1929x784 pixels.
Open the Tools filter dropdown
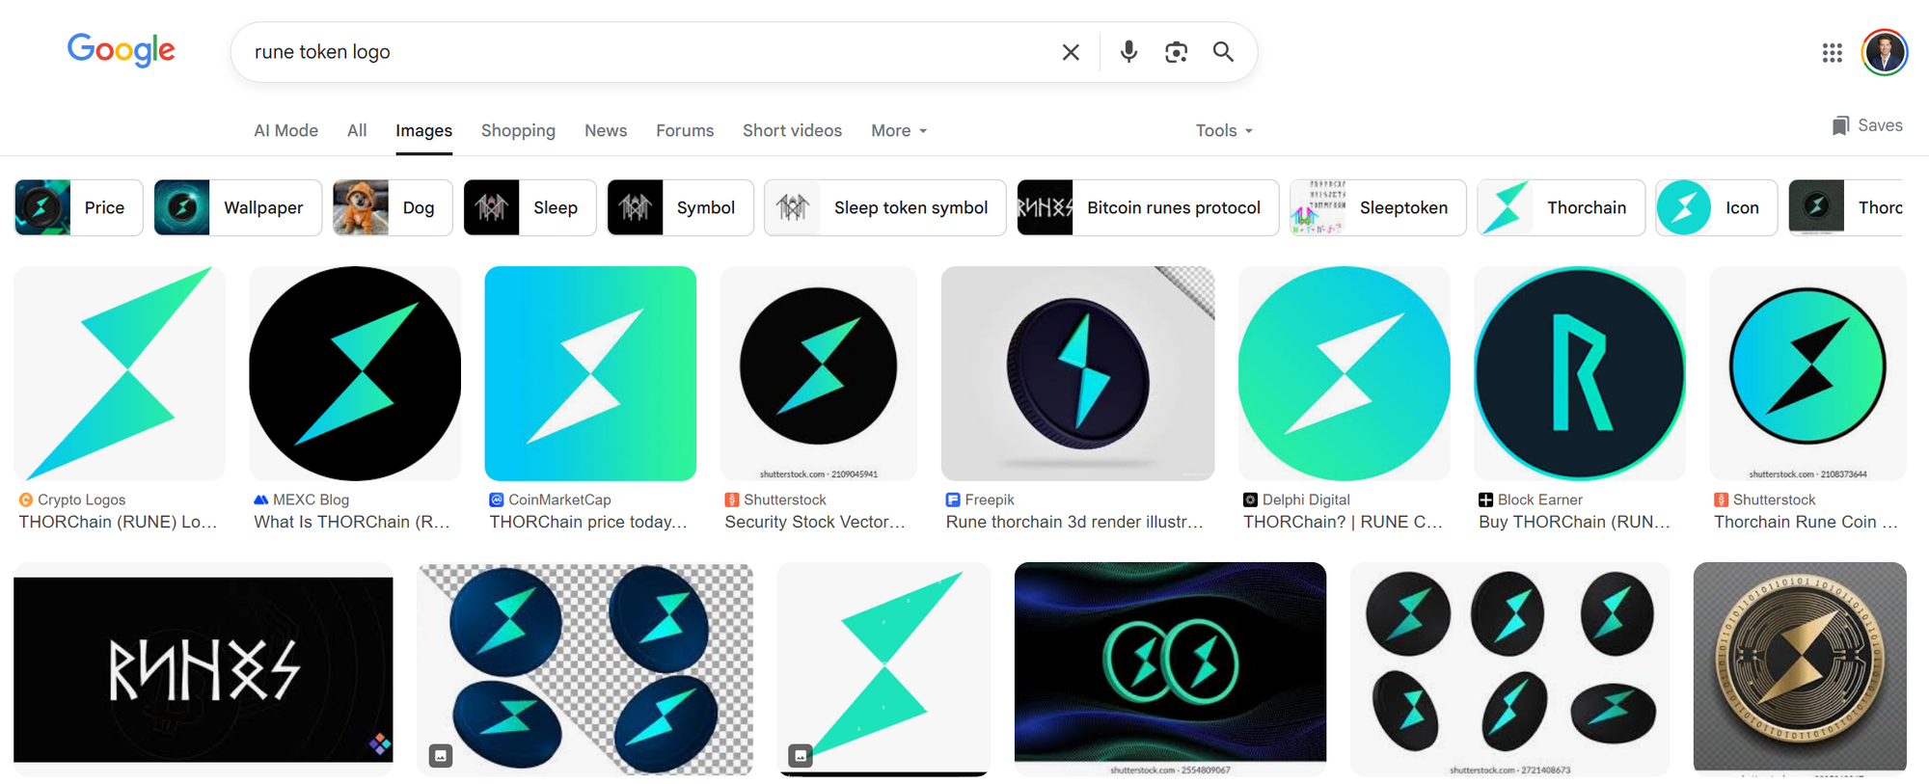(1223, 130)
